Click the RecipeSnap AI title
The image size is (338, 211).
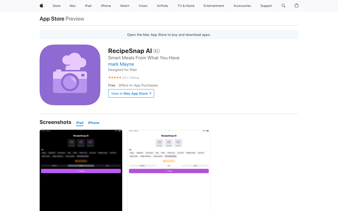pyautogui.click(x=130, y=51)
